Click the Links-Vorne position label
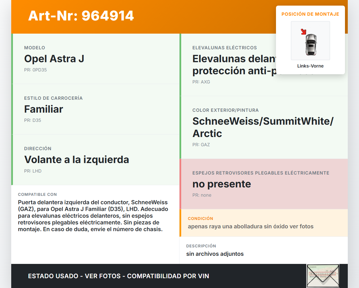 310,66
